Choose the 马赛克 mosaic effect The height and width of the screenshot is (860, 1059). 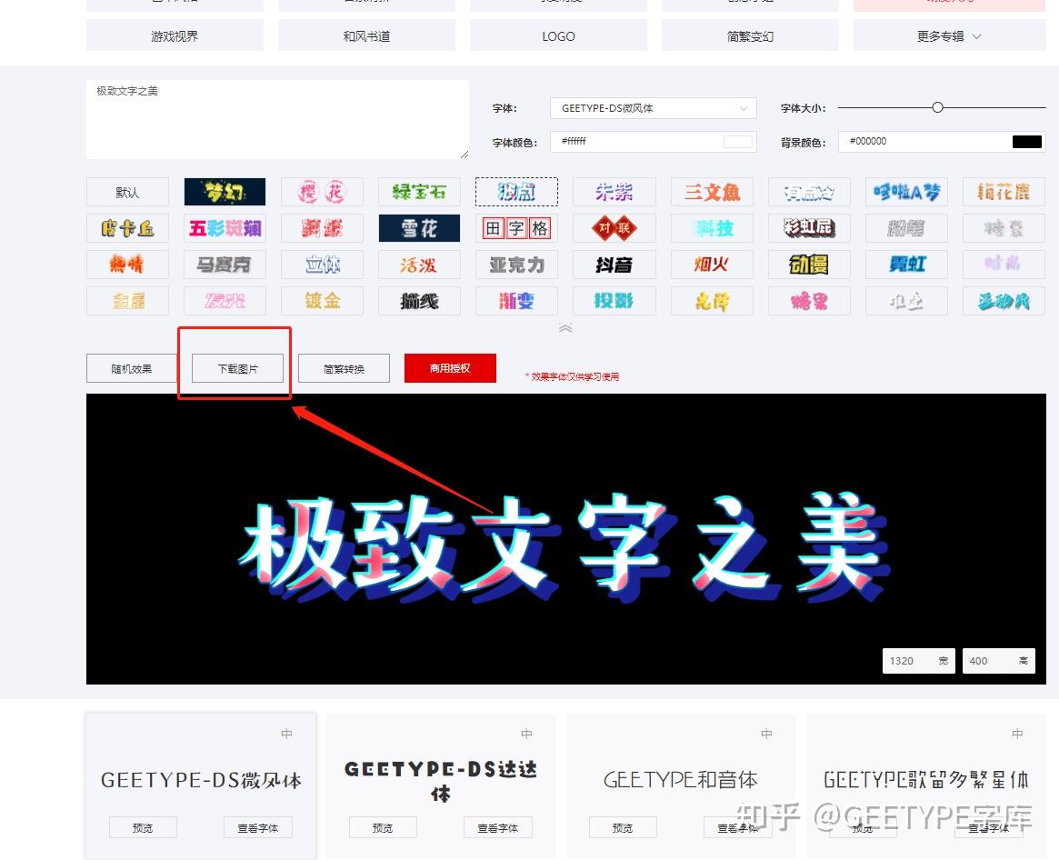pyautogui.click(x=224, y=265)
